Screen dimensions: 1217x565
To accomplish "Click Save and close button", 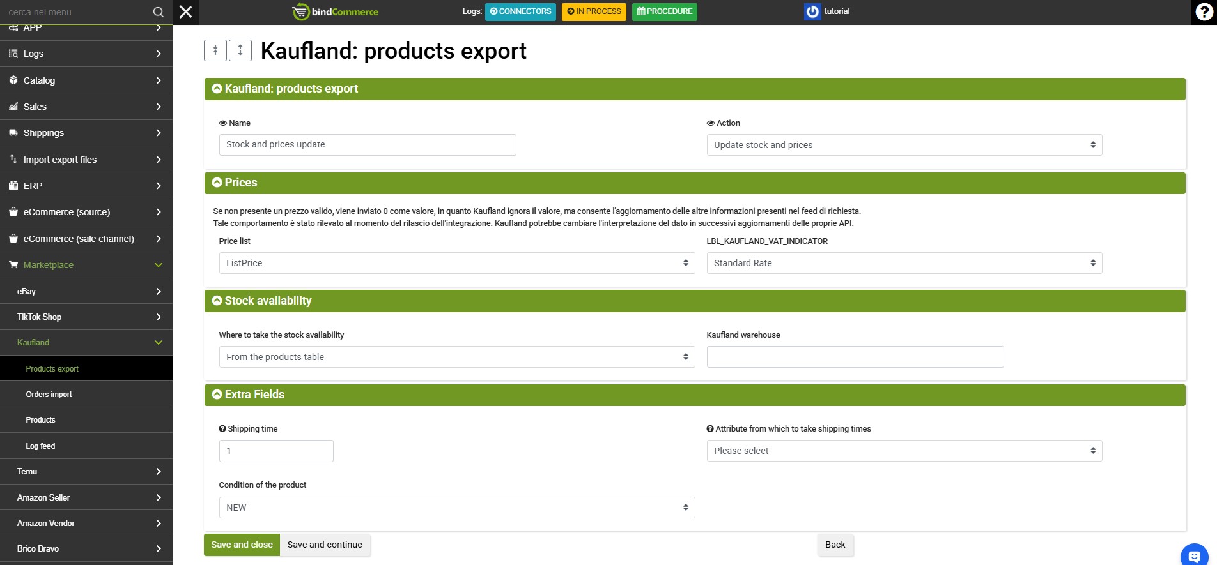I will pyautogui.click(x=242, y=545).
